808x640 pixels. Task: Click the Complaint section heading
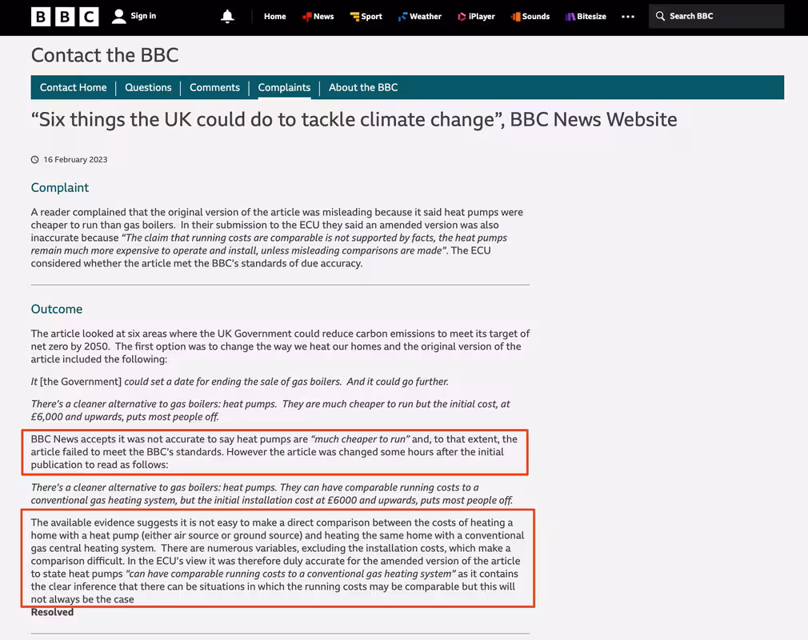[x=60, y=187]
